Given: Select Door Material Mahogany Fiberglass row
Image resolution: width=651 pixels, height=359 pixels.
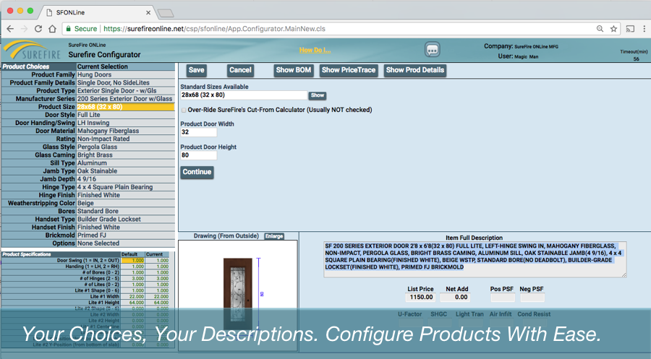Looking at the screenshot, I should click(88, 131).
